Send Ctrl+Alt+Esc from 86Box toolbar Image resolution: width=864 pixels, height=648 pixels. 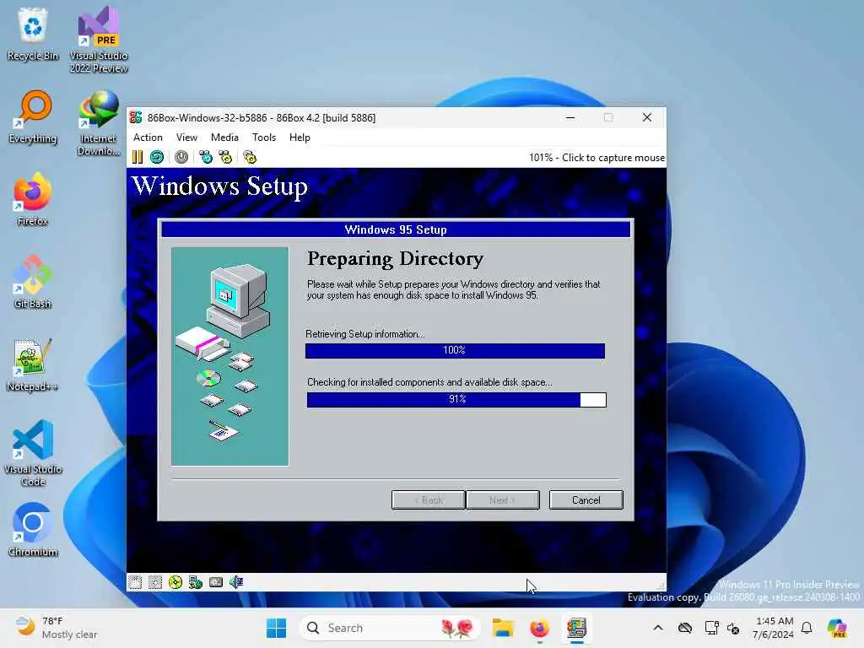(226, 158)
